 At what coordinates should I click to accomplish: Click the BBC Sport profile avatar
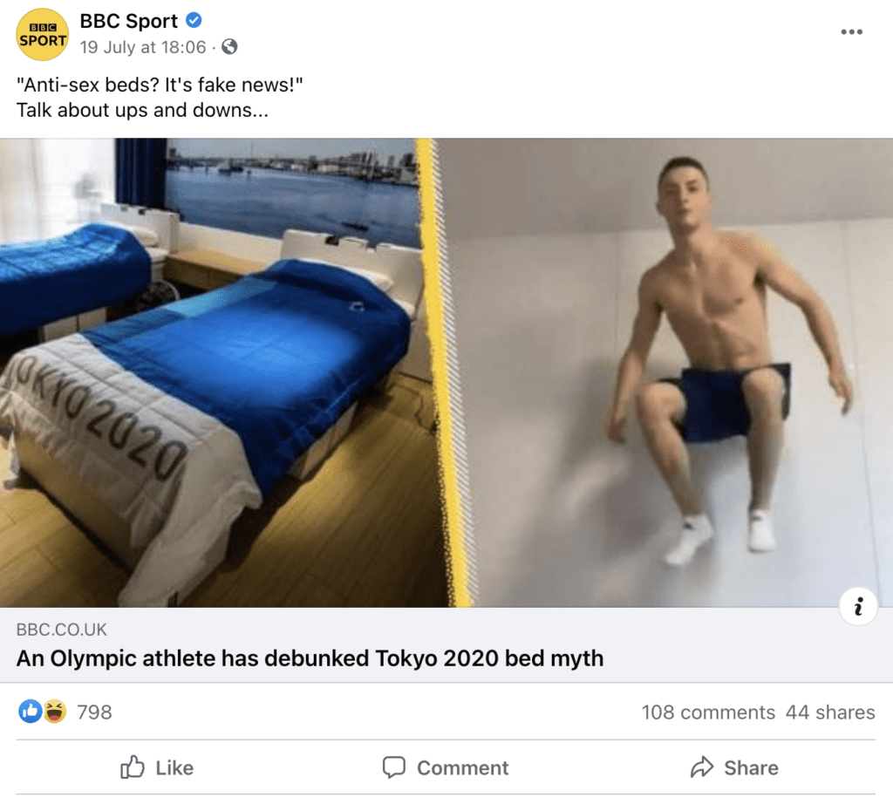[x=43, y=34]
